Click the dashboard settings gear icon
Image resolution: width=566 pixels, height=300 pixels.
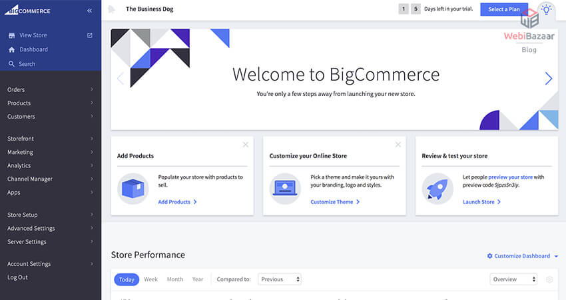tap(549, 279)
